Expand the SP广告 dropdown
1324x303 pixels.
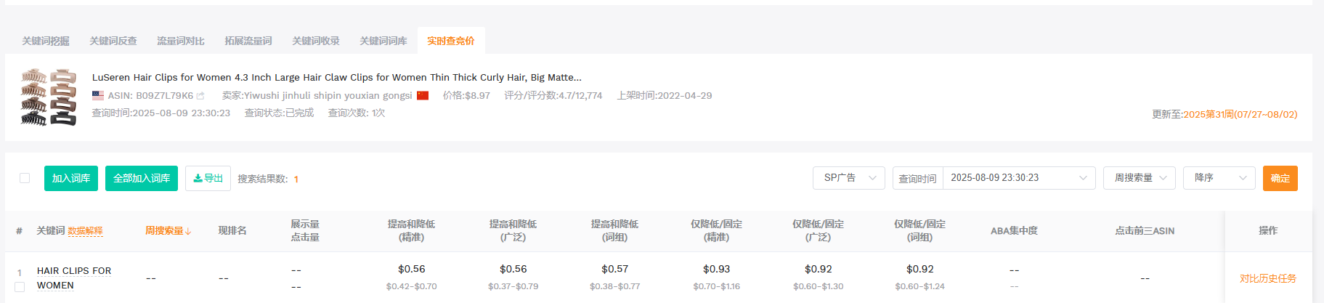point(849,178)
